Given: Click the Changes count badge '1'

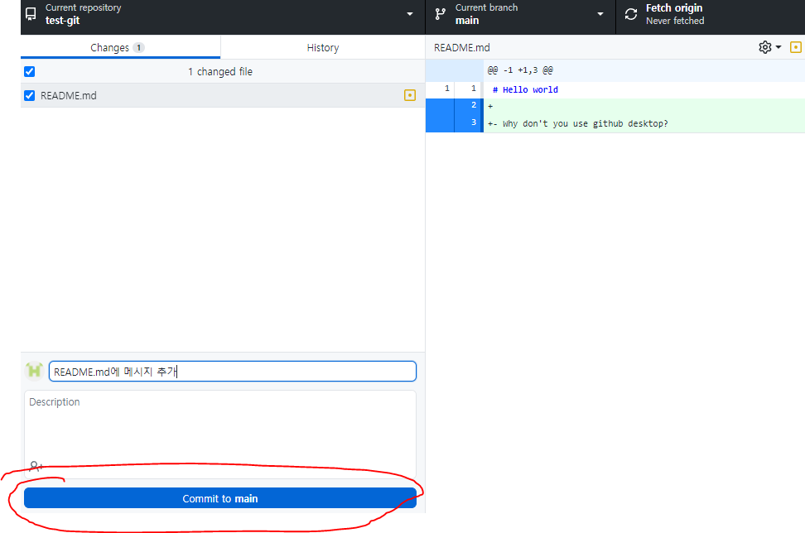Looking at the screenshot, I should tap(138, 48).
